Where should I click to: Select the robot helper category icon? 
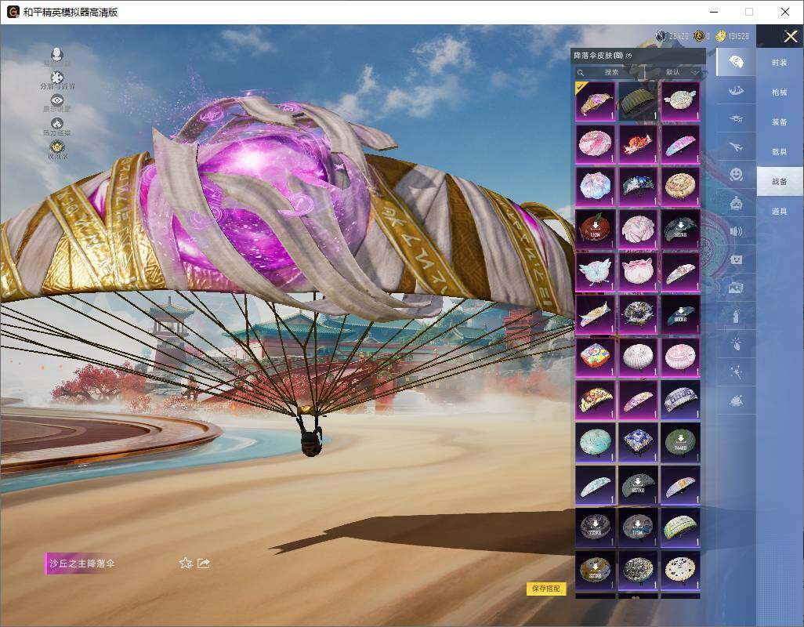pyautogui.click(x=736, y=204)
